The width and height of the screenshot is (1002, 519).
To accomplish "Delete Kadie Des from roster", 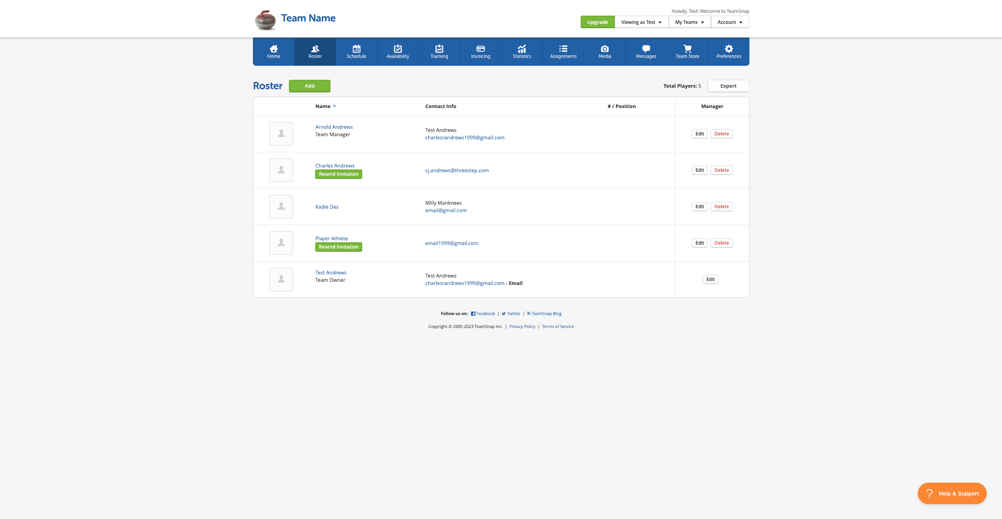I will click(721, 207).
